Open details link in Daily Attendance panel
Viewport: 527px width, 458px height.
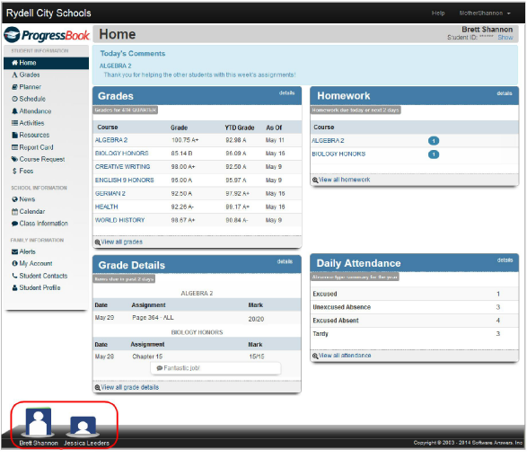[505, 260]
